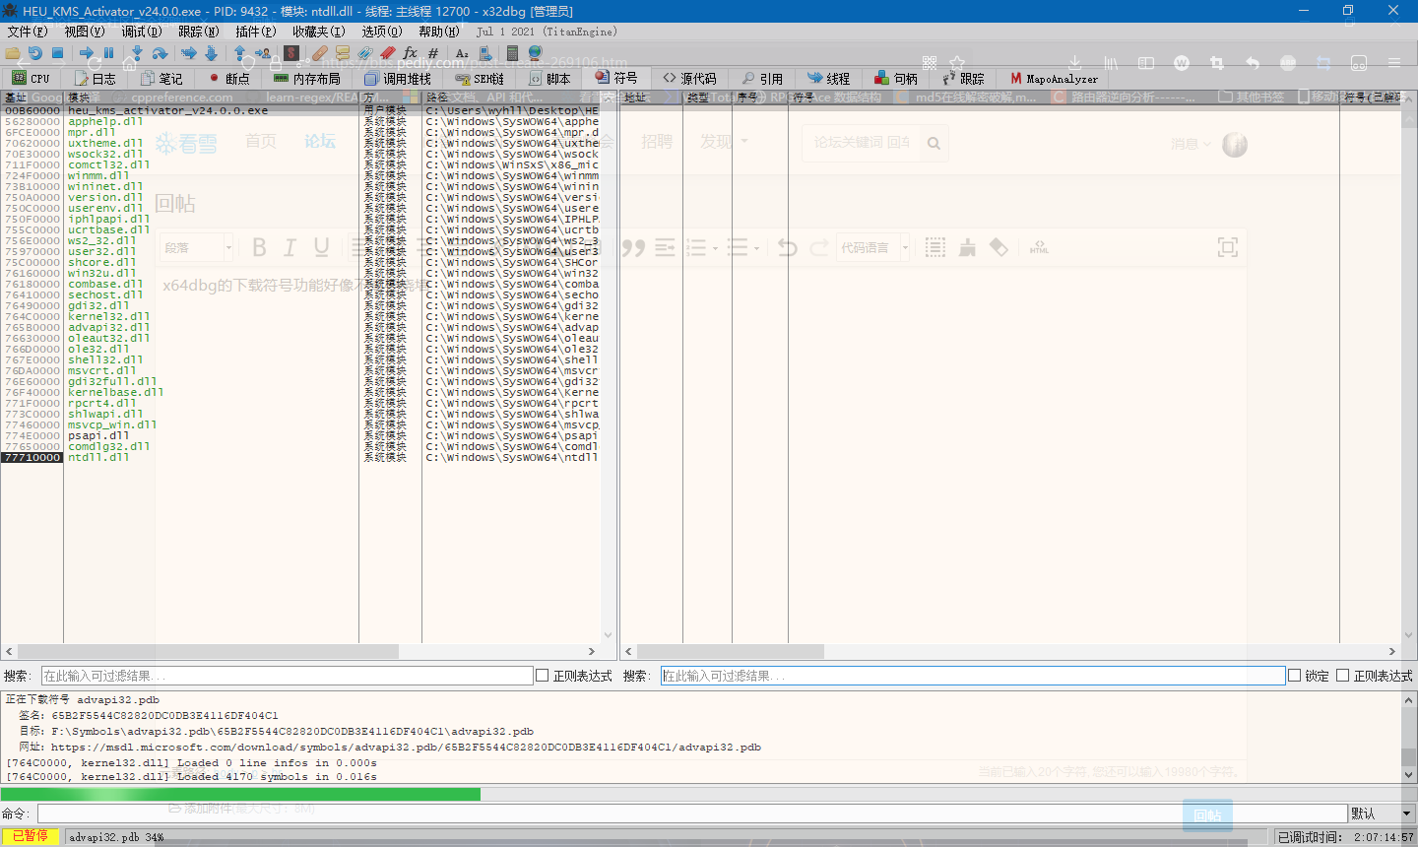The width and height of the screenshot is (1418, 847).
Task: Click the module list scroll right arrow
Action: [x=592, y=651]
